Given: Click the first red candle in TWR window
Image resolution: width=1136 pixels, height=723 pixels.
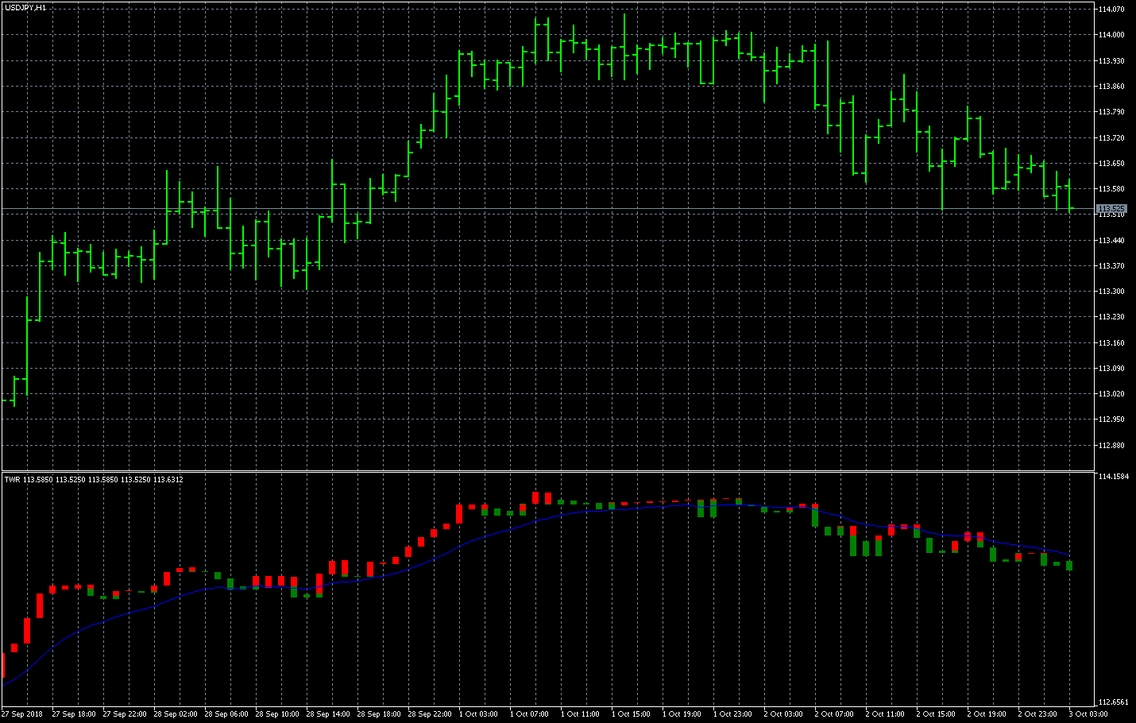Looking at the screenshot, I should pyautogui.click(x=4, y=665).
